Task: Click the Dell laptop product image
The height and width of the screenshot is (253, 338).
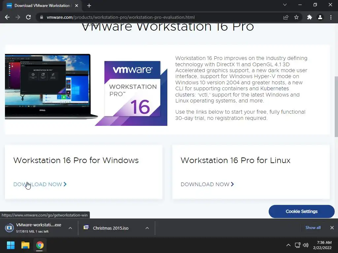Action: coord(51,87)
